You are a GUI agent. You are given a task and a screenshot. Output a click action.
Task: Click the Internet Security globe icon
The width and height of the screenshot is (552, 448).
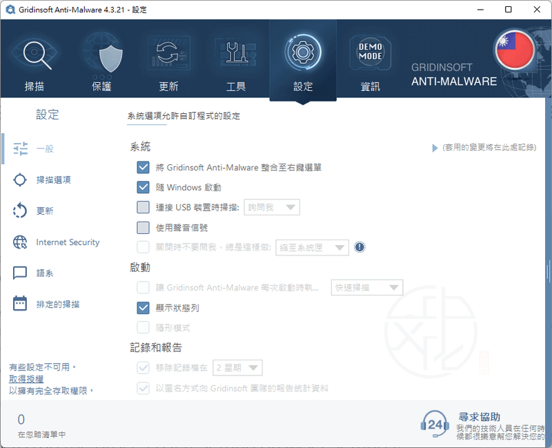(x=20, y=242)
